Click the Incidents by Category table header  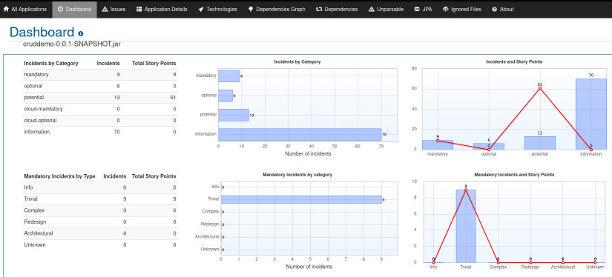pos(51,63)
